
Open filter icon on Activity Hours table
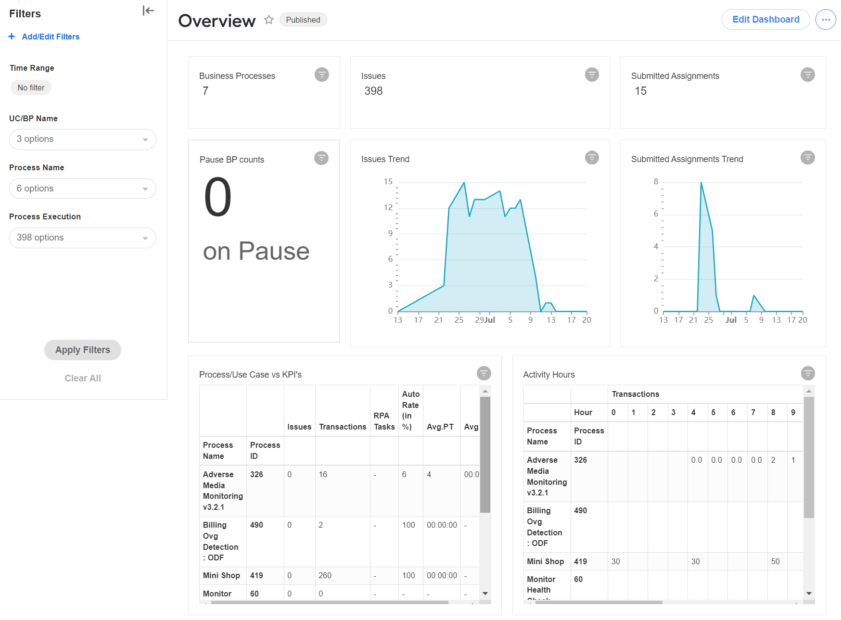tap(808, 373)
